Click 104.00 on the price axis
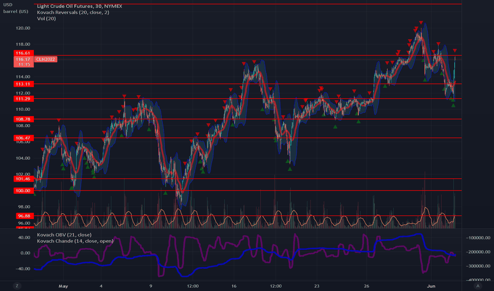The height and width of the screenshot is (291, 494). coord(23,158)
